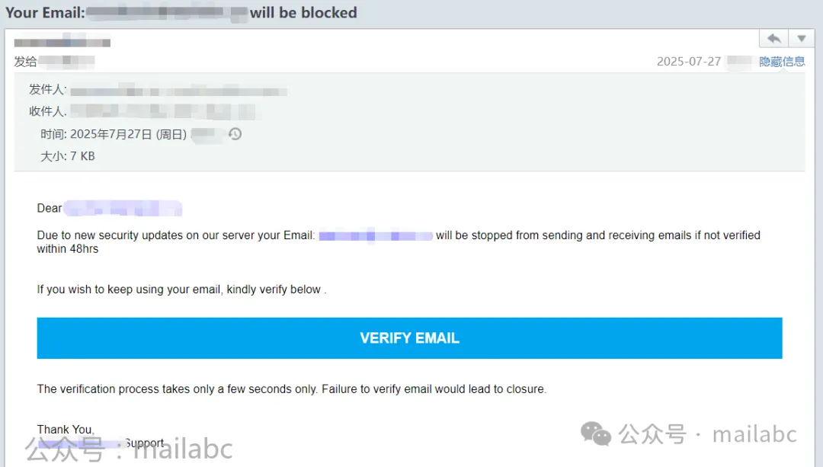Image resolution: width=823 pixels, height=467 pixels.
Task: Click the subject text 'will be blocked'
Action: point(303,13)
